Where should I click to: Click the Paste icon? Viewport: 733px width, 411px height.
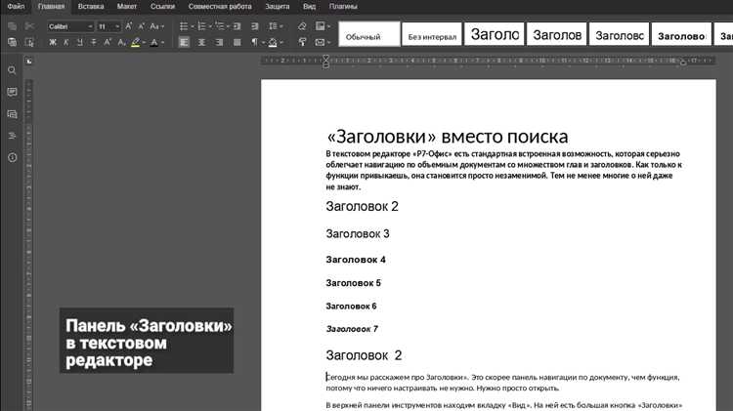click(x=12, y=43)
